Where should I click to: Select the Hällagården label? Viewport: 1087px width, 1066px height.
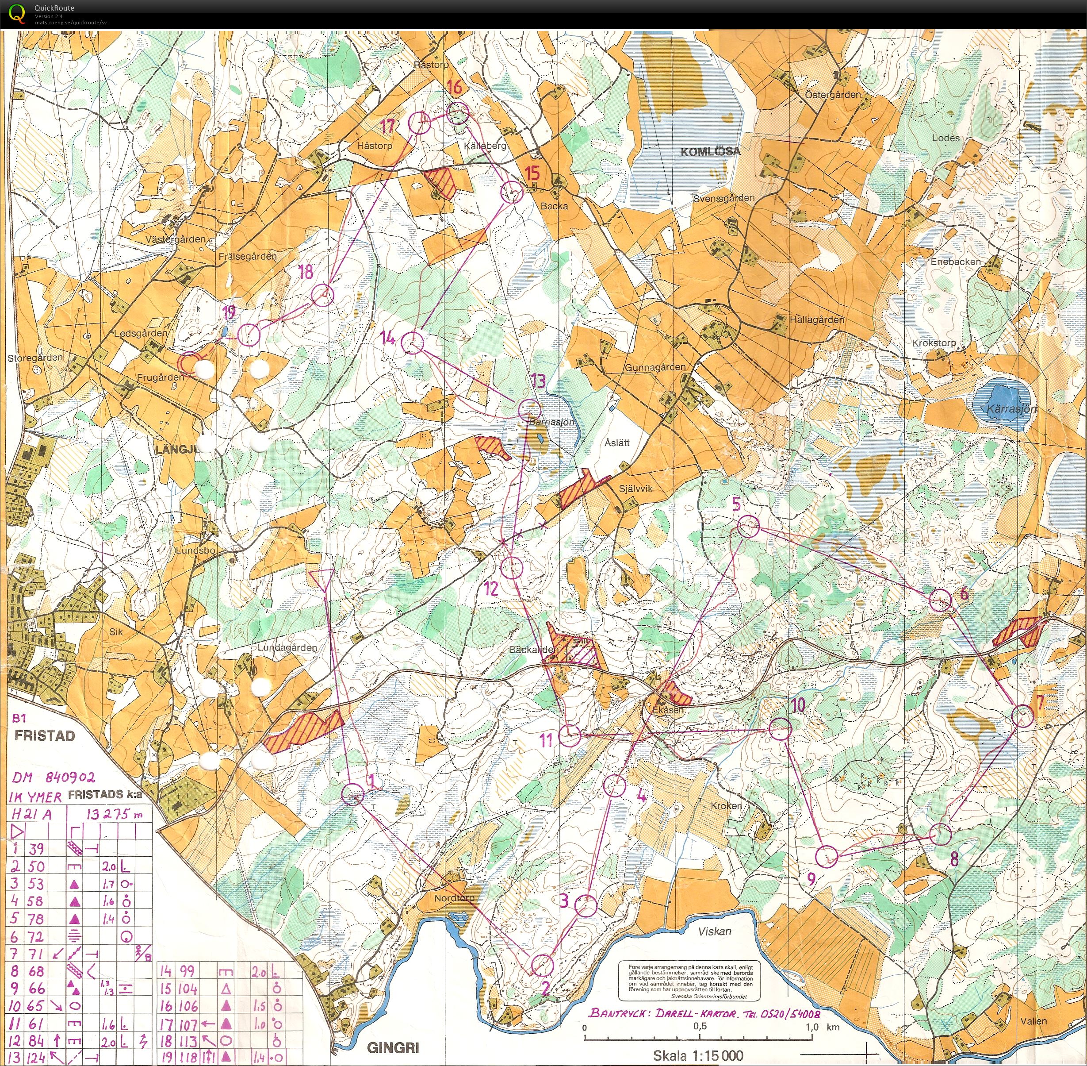click(x=817, y=319)
